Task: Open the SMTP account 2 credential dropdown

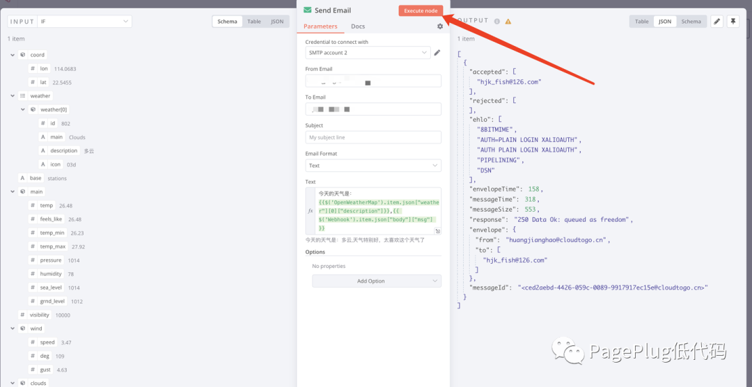Action: [368, 53]
